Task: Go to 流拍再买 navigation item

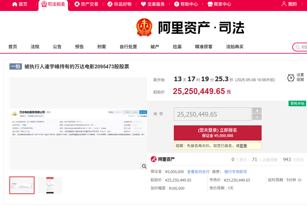Action: [235, 47]
